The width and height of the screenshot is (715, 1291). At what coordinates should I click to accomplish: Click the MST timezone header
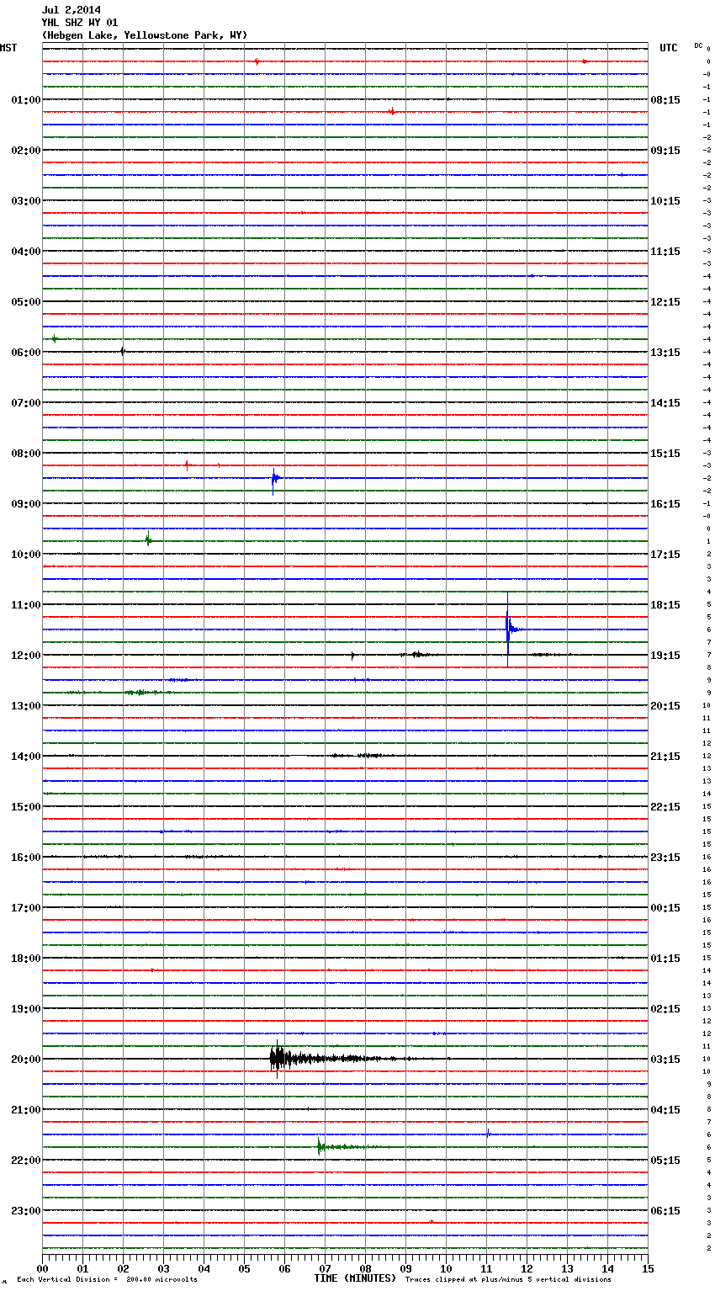click(8, 48)
